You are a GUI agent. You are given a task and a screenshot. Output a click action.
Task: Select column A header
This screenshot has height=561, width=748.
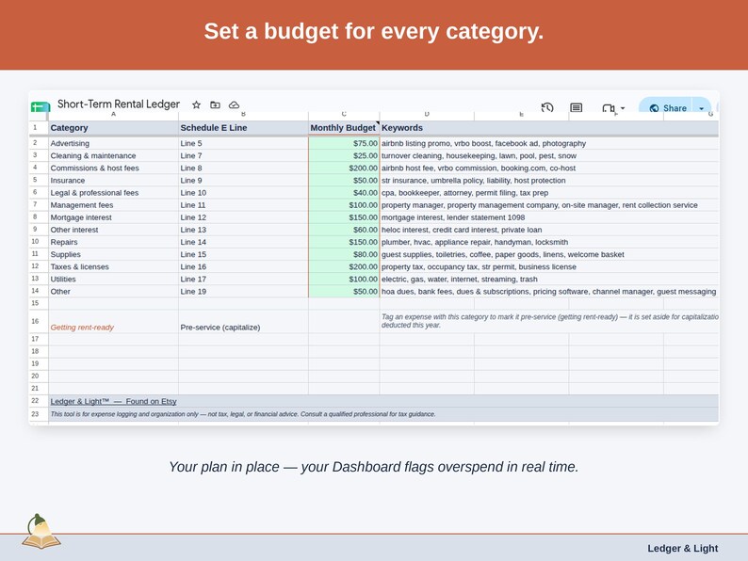click(114, 115)
